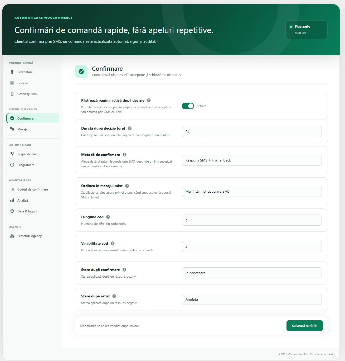Click the 'Confirmare' page heading text
This screenshot has height=361, width=345.
[x=107, y=69]
